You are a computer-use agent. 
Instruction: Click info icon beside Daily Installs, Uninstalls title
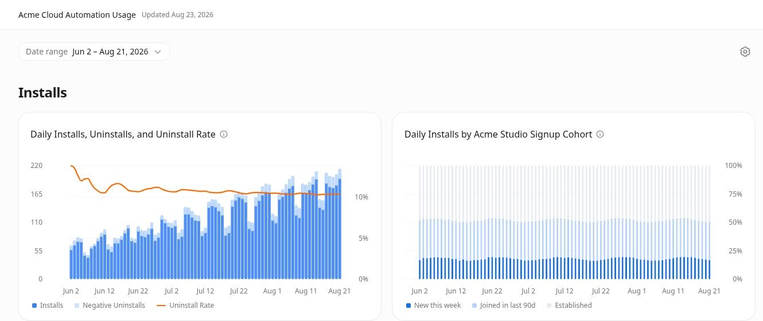[224, 134]
